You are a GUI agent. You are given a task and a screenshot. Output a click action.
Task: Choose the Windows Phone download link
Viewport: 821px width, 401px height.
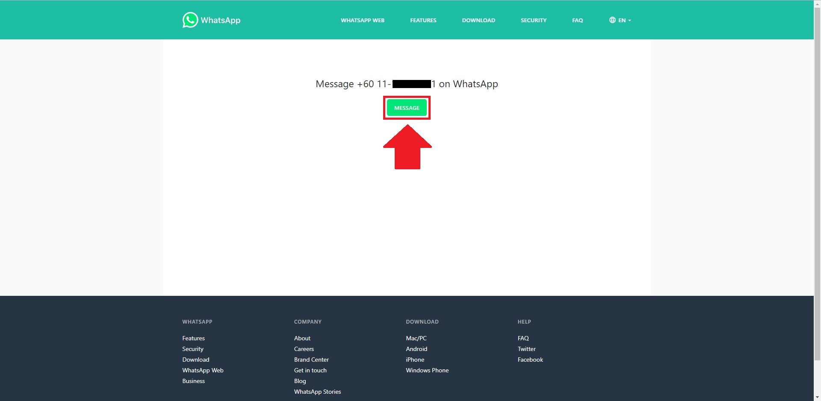point(427,370)
